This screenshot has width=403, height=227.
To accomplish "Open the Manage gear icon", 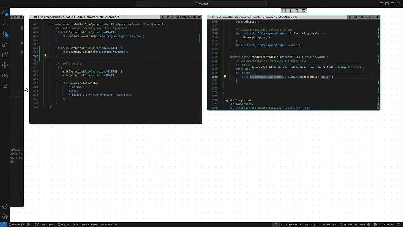I will 5,217.
